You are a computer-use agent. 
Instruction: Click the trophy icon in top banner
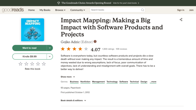tap(58, 3)
